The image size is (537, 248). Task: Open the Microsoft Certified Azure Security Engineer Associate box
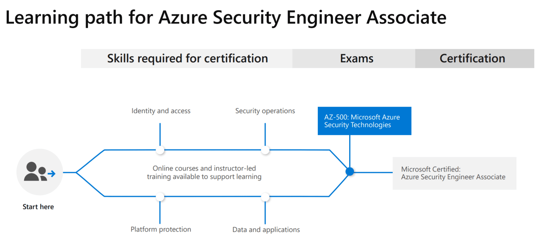454,173
